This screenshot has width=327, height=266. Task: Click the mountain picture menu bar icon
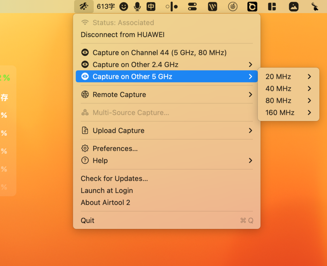click(x=293, y=6)
